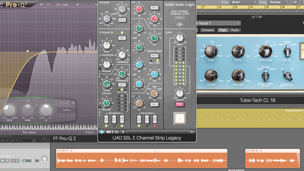
Task: Toggle the red phase invert button
Action: coord(180,104)
